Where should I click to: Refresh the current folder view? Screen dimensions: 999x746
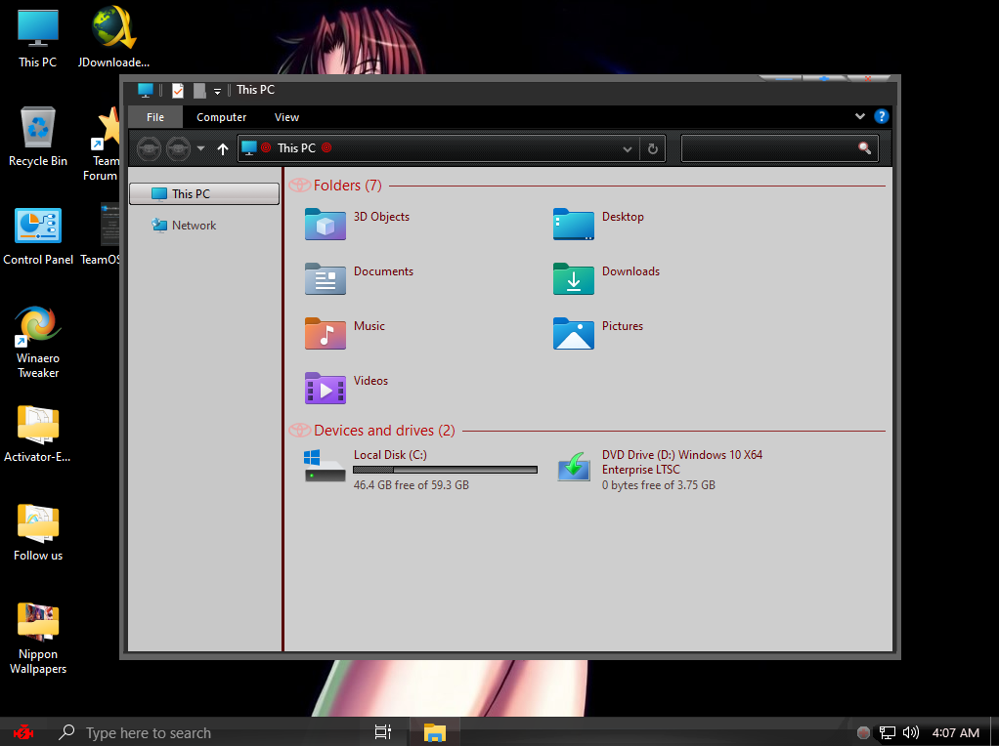click(653, 148)
